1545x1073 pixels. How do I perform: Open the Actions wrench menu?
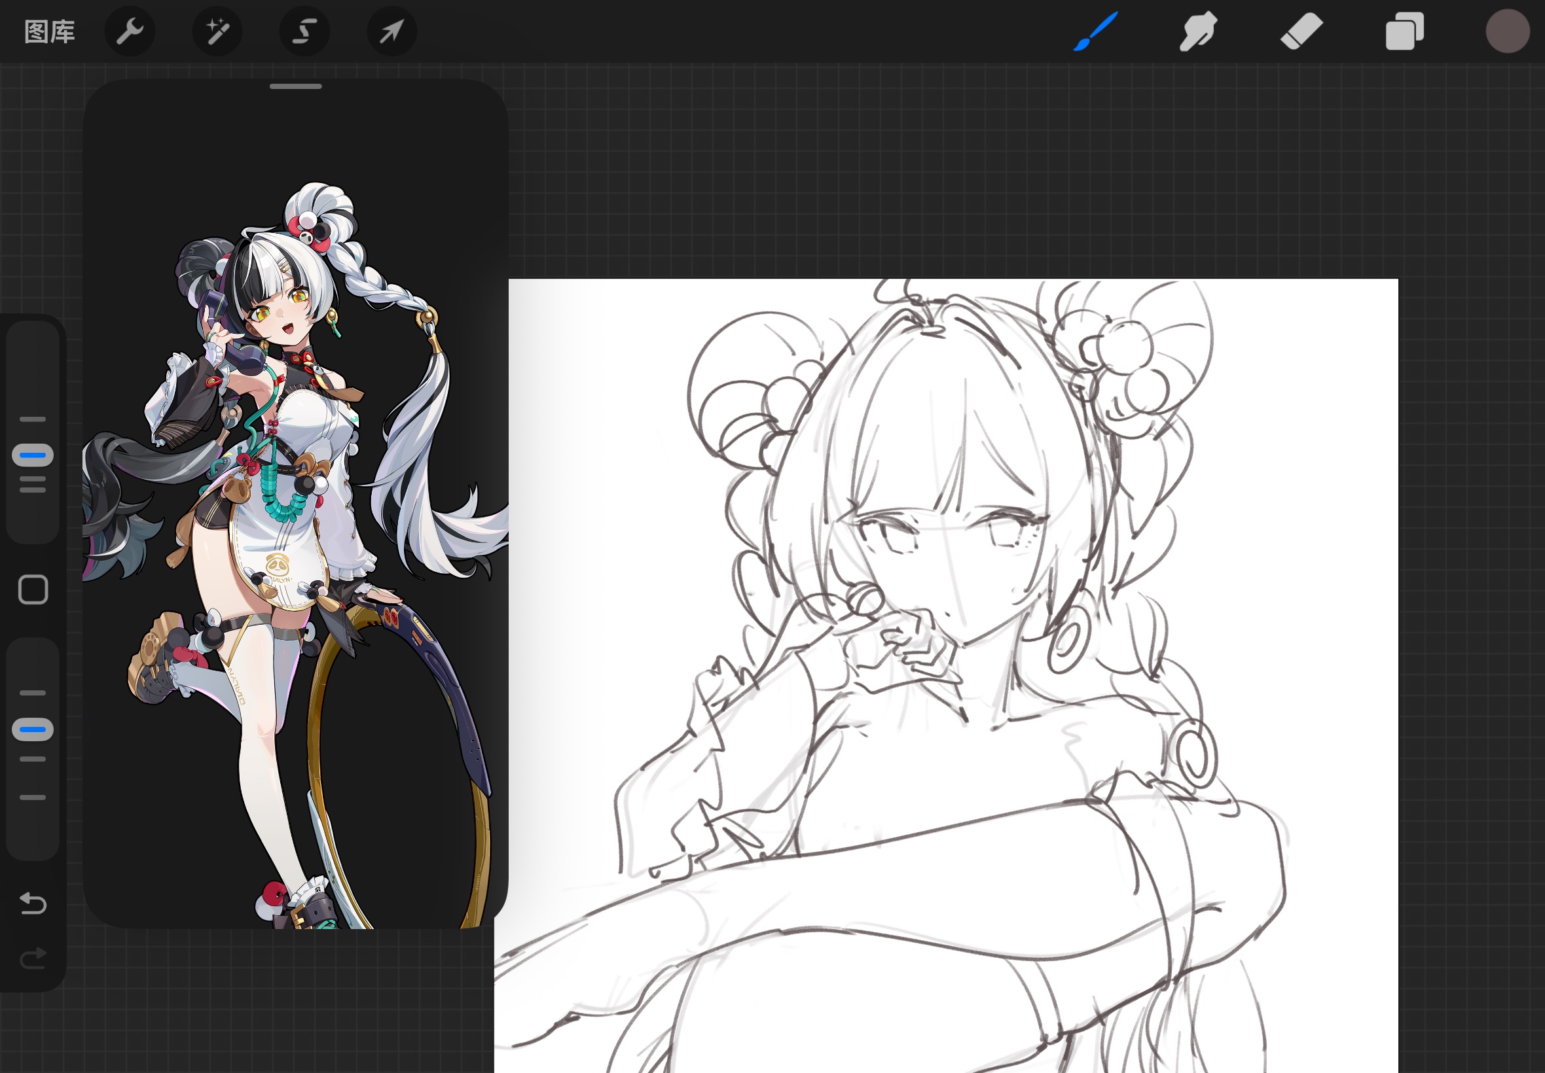coord(130,31)
